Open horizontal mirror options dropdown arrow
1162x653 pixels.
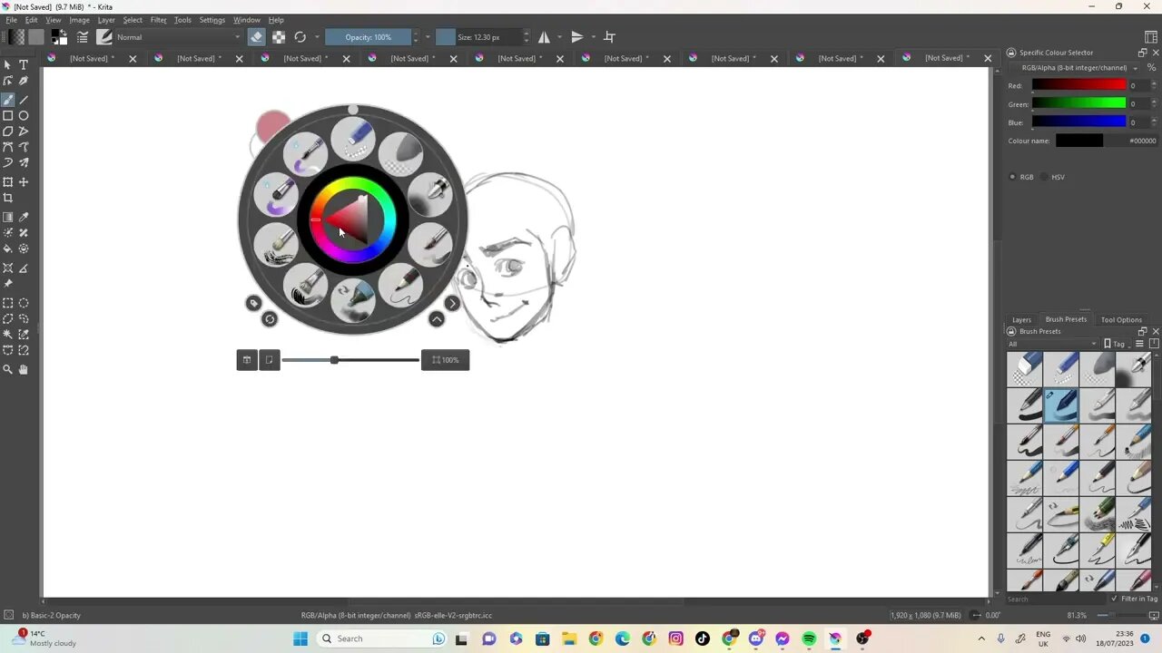pos(559,37)
